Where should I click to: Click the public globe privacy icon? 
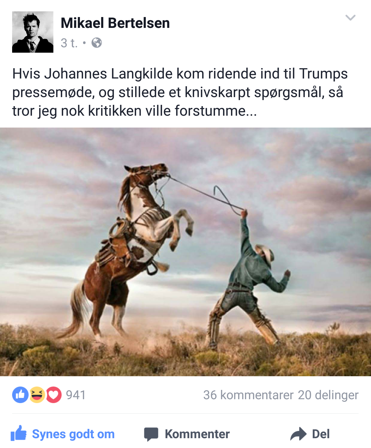click(x=97, y=43)
